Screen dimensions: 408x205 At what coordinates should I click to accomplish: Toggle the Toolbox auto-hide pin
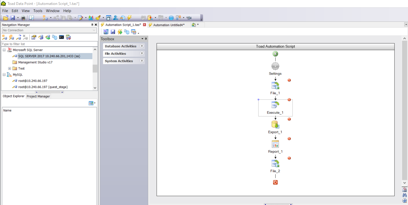point(146,39)
